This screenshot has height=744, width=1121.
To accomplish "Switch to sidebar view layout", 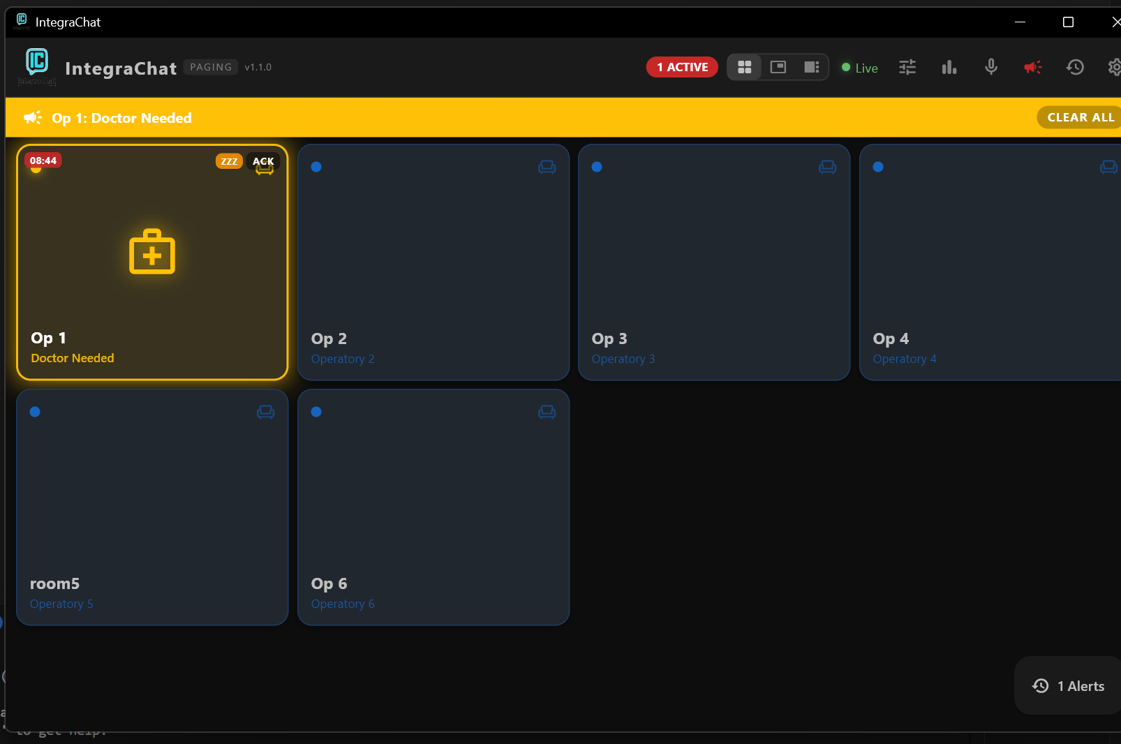I will [x=811, y=67].
